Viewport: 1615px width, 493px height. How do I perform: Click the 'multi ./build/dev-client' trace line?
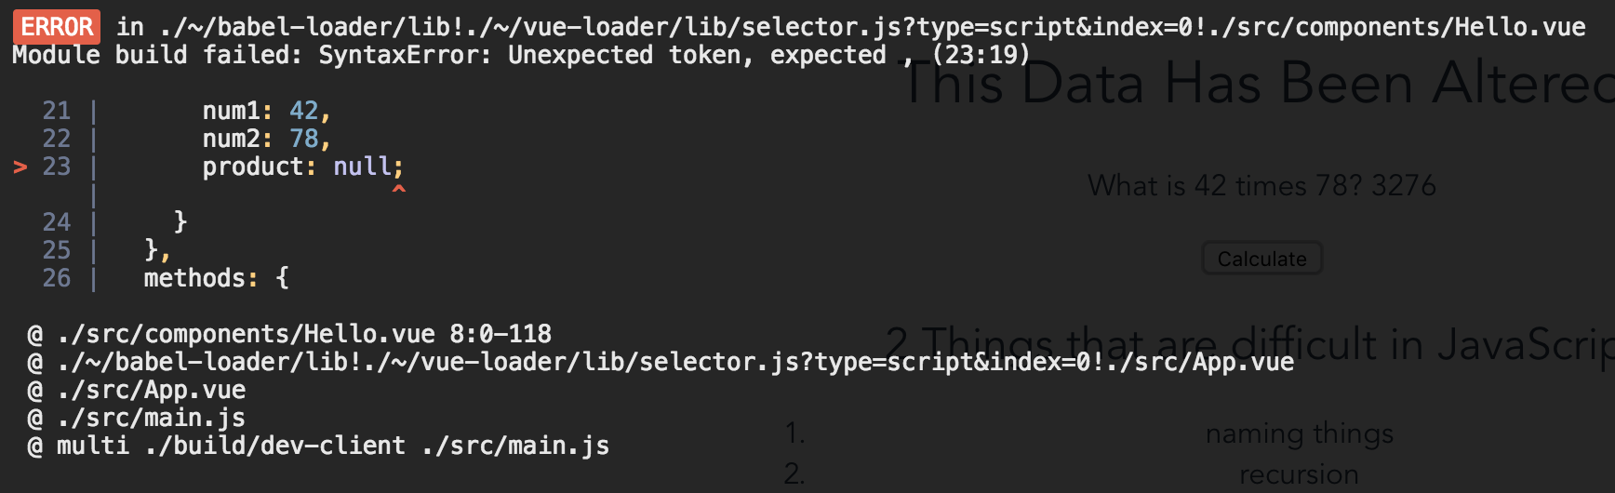click(x=332, y=446)
